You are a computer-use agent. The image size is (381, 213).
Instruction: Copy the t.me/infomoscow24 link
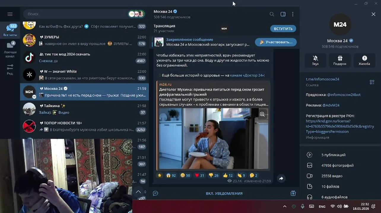pos(323,79)
